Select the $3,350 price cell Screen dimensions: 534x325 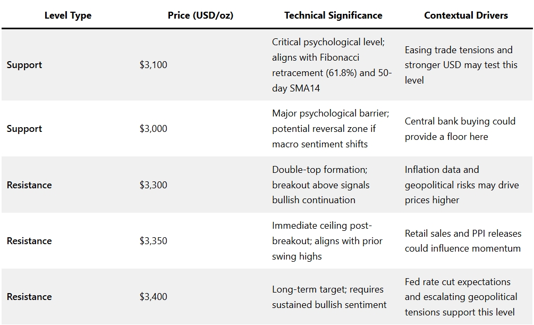pyautogui.click(x=153, y=241)
